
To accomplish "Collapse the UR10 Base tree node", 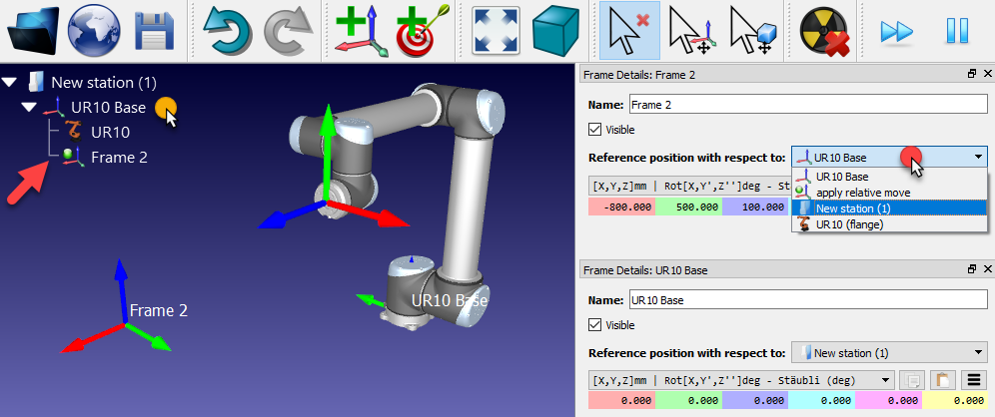I will (x=30, y=107).
